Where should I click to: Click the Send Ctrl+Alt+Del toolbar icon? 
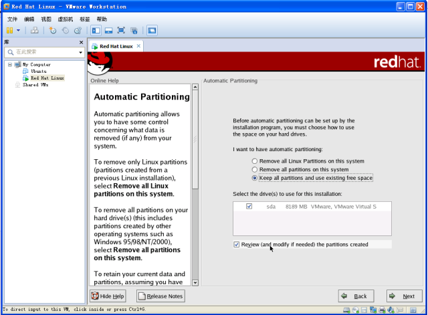[x=34, y=30]
